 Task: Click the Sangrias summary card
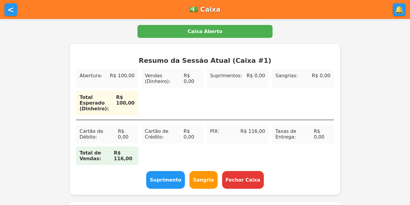[x=303, y=78]
